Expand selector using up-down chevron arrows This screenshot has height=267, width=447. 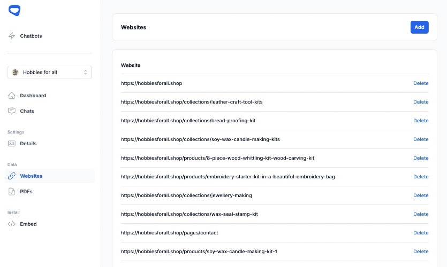tap(86, 73)
